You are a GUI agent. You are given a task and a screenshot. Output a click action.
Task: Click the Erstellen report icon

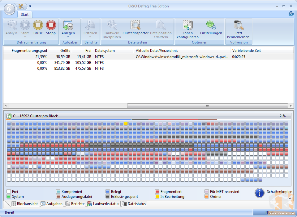click(90, 25)
